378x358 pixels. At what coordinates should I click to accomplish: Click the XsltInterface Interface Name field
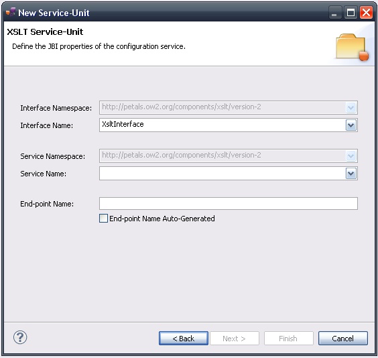click(x=223, y=125)
